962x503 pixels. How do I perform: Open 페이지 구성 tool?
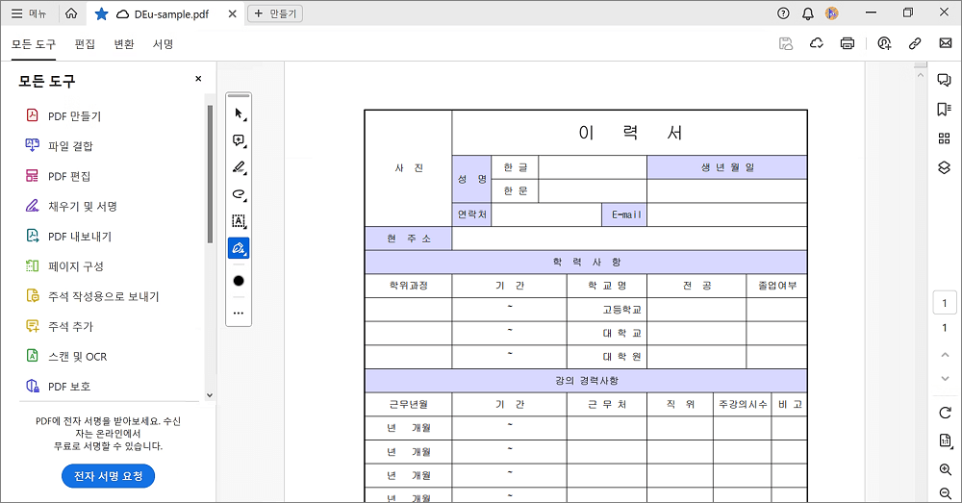64,266
